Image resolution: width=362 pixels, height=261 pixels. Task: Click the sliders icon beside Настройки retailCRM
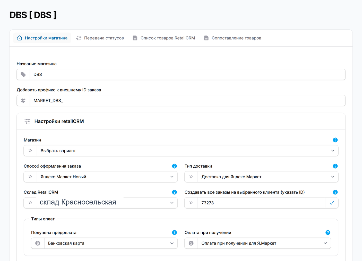(27, 121)
